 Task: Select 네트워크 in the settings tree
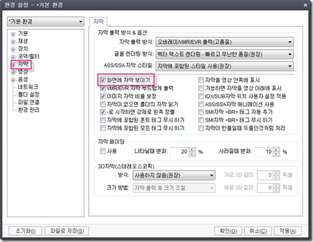pos(28,87)
